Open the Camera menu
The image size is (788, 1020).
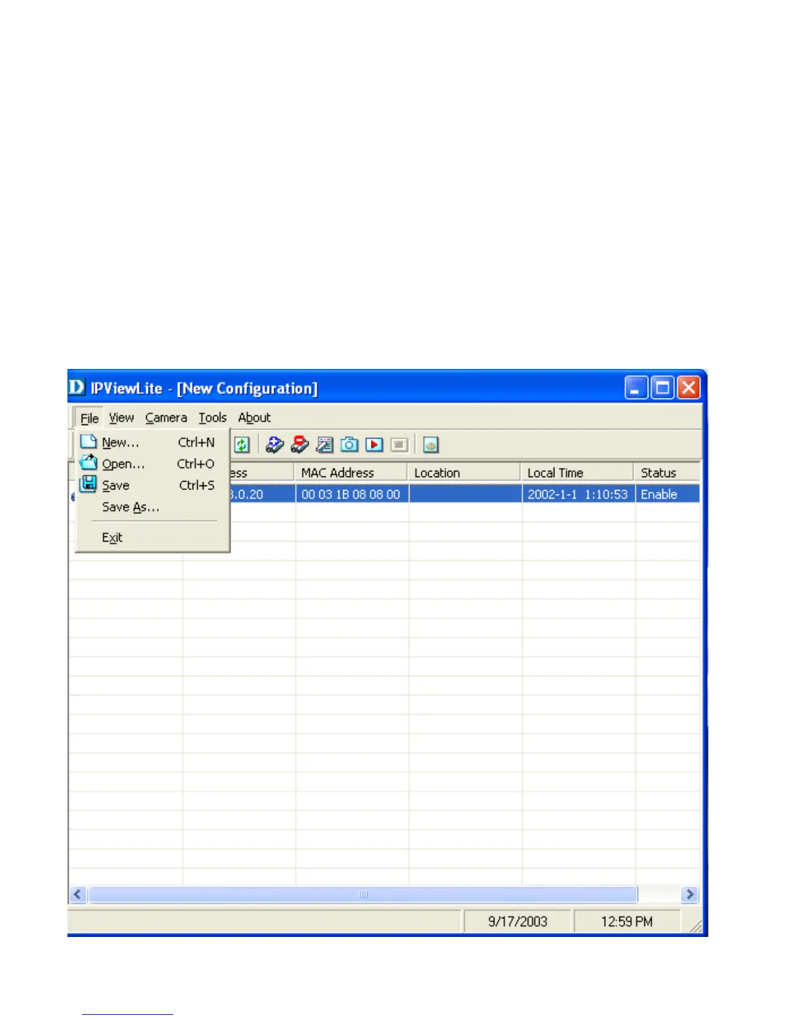tap(166, 418)
